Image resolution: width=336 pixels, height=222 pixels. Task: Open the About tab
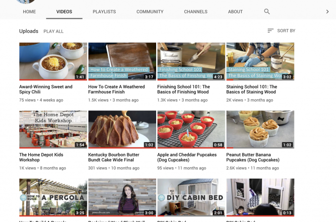[x=235, y=11]
